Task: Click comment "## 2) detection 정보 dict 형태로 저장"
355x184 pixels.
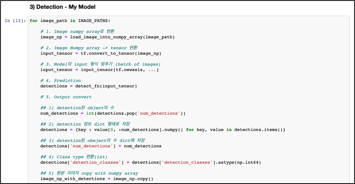Action: (x=85, y=124)
